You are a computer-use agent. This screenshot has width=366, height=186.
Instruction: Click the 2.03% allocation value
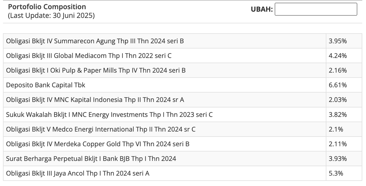click(338, 100)
